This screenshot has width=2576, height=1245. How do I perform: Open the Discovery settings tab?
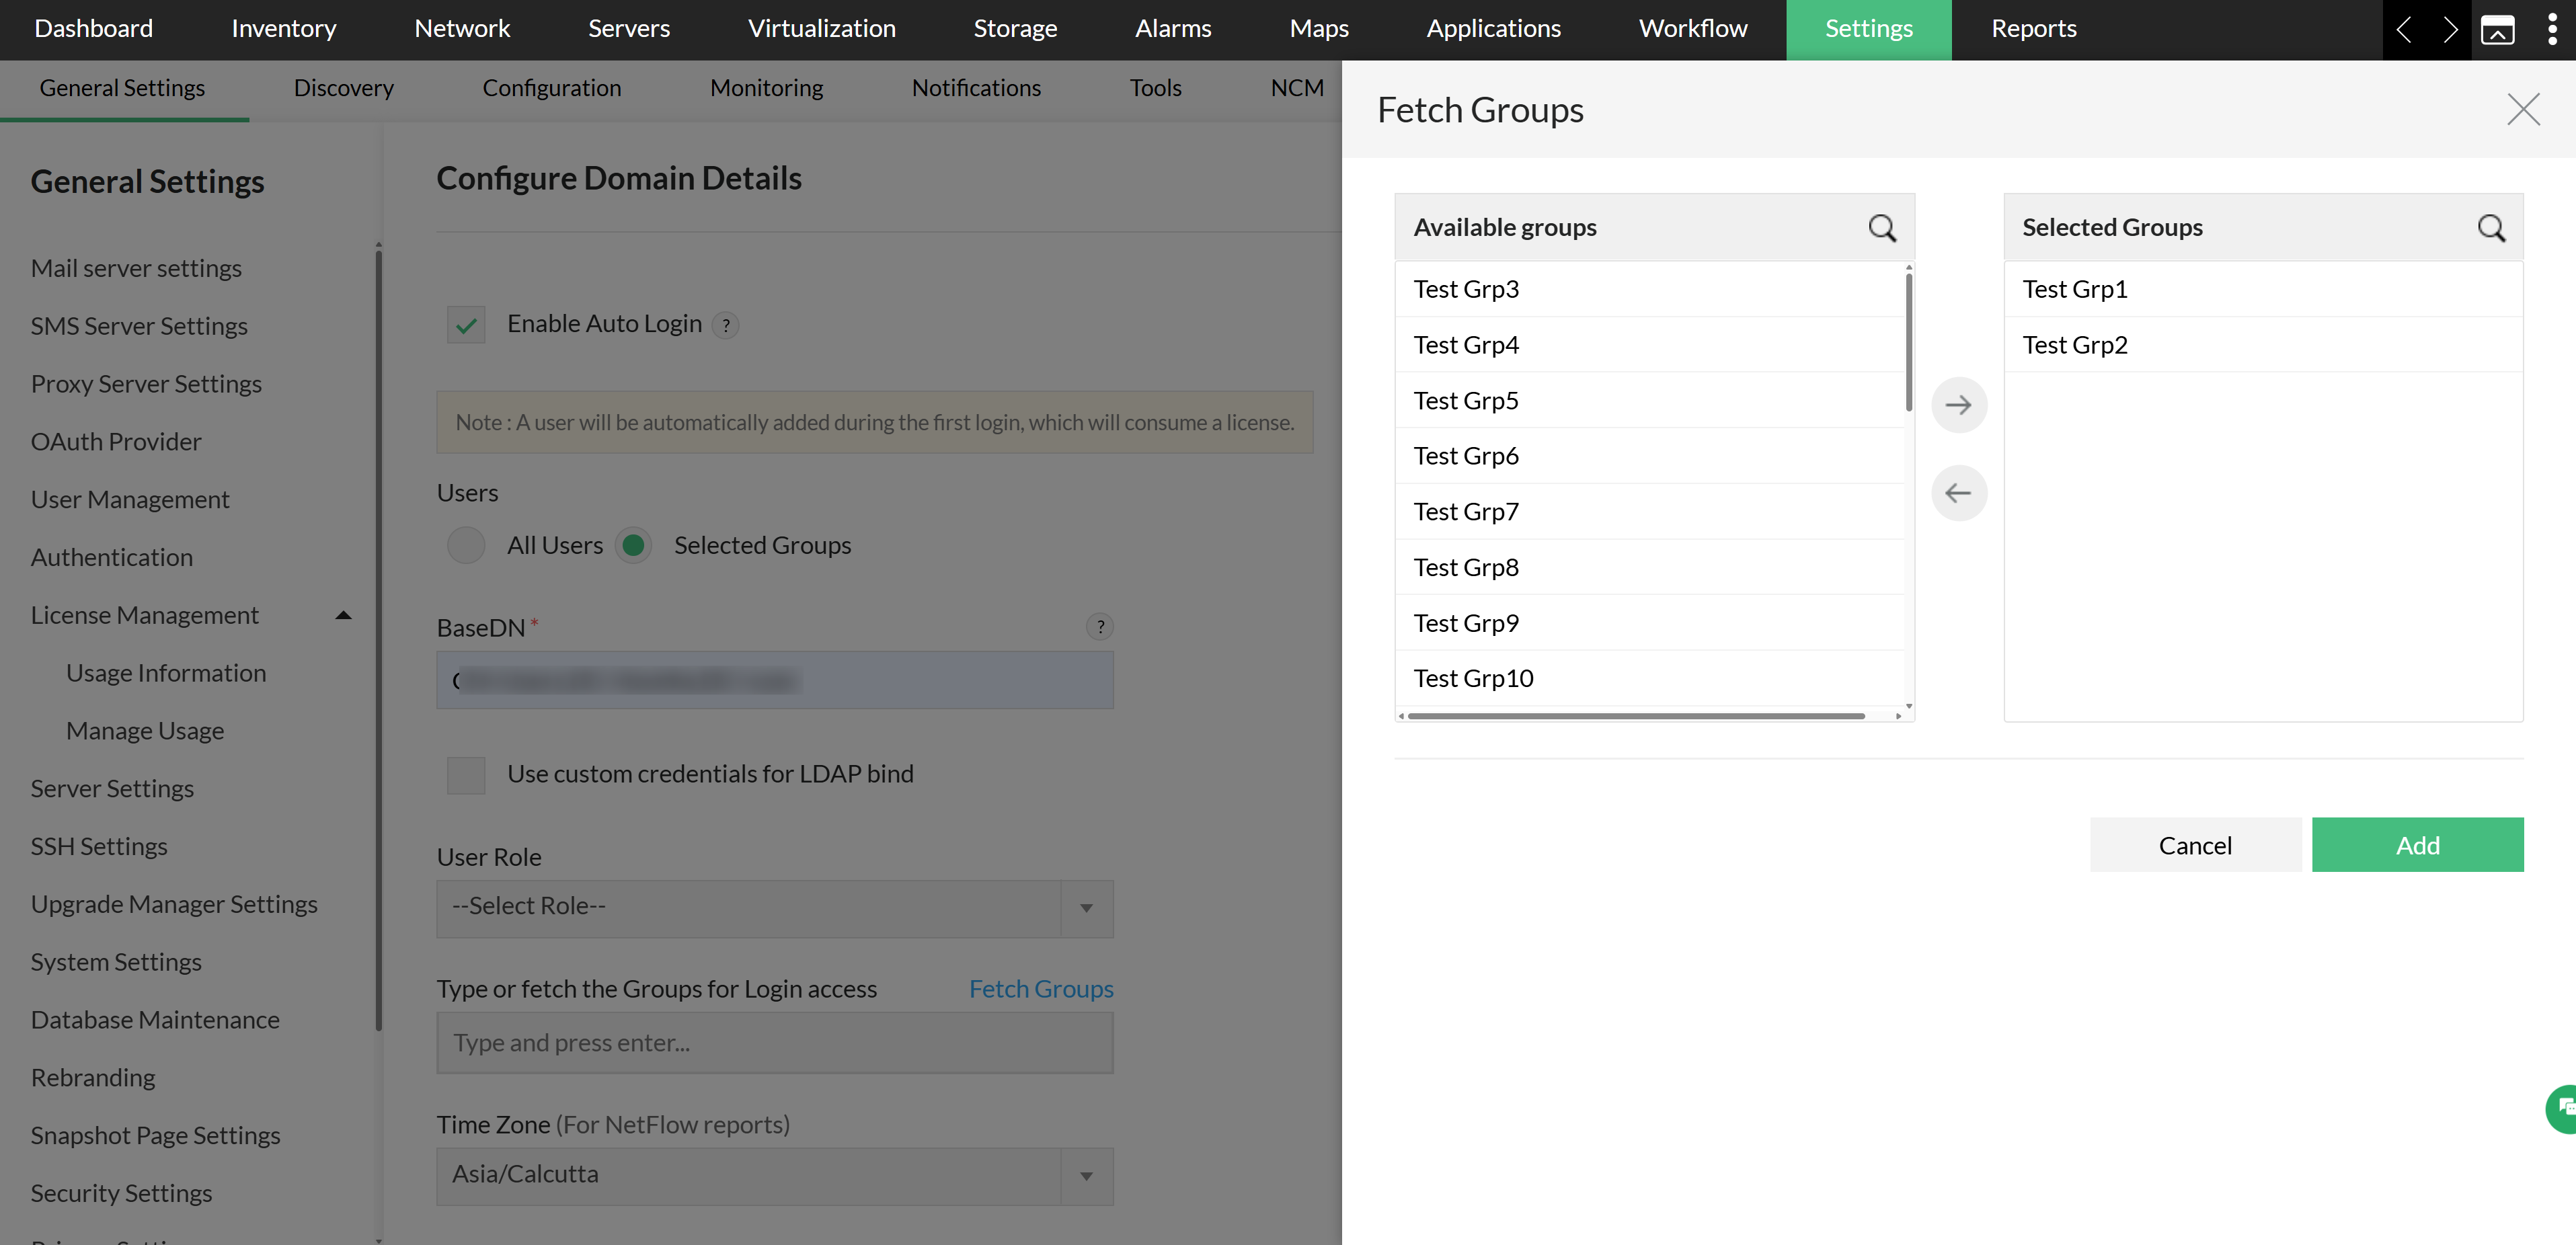pyautogui.click(x=344, y=88)
